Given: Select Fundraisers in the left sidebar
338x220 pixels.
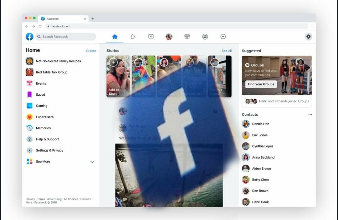Looking at the screenshot, I should pos(44,117).
